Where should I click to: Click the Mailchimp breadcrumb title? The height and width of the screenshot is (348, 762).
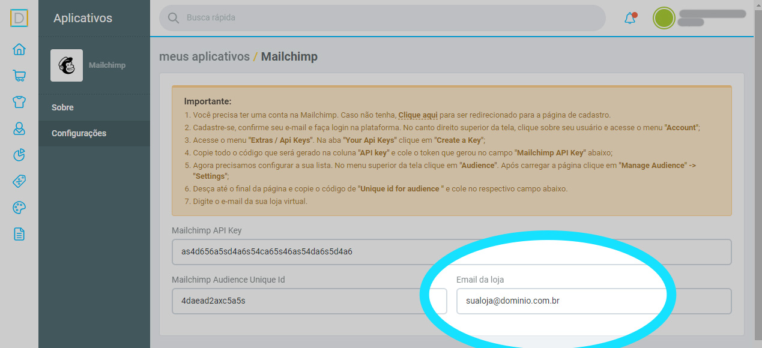tap(289, 56)
